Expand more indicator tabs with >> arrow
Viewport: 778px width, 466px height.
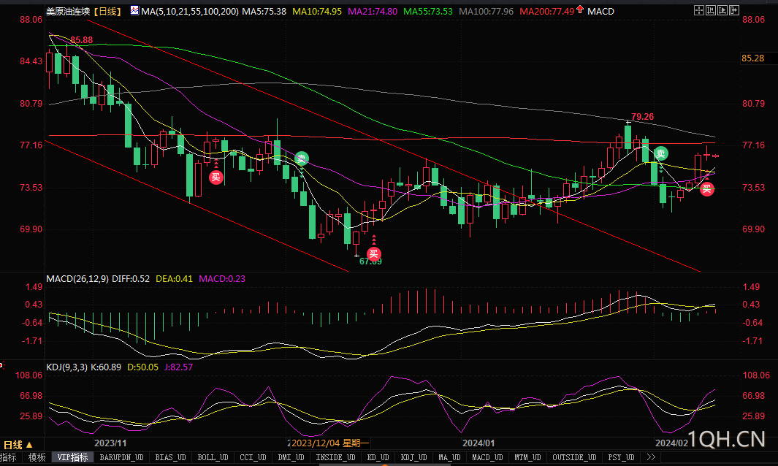tap(650, 457)
